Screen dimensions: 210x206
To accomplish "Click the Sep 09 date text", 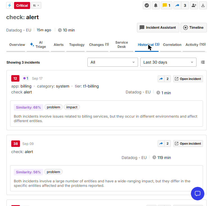I will [x=28, y=144].
